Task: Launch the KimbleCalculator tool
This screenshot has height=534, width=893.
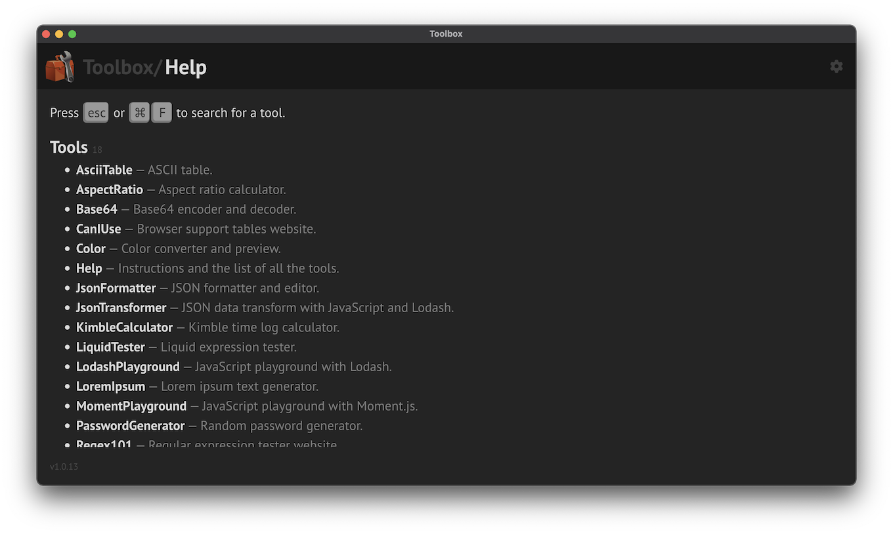Action: pyautogui.click(x=124, y=327)
